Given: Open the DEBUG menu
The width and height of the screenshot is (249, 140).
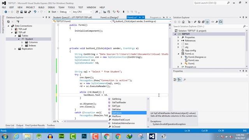Looking at the screenshot, I should tap(51, 7).
